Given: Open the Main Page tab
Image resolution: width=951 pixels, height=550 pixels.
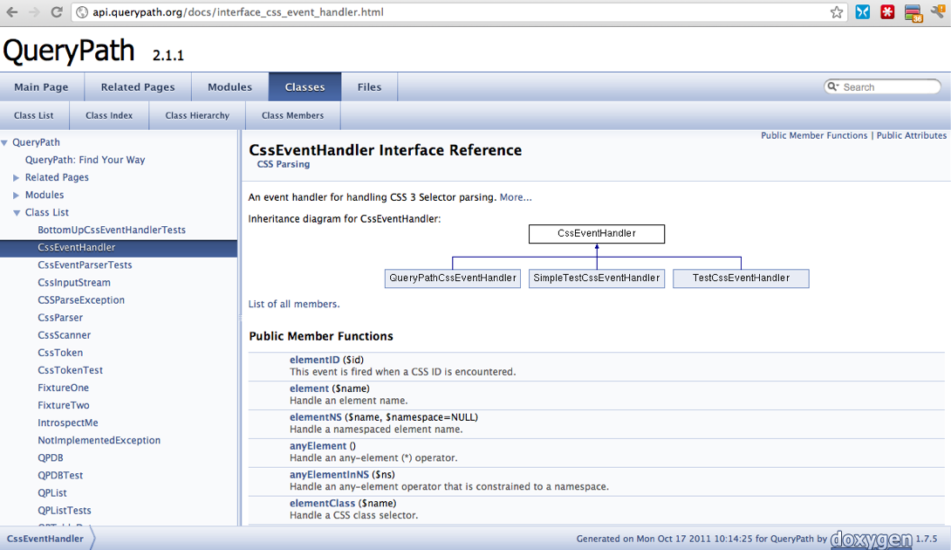Looking at the screenshot, I should [x=41, y=87].
